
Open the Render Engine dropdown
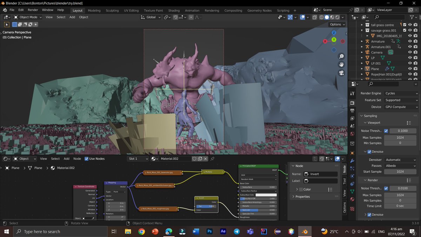(401, 93)
